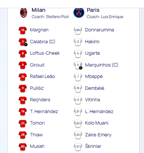Open the Paris team name link
The width and height of the screenshot is (144, 153).
pyautogui.click(x=93, y=10)
